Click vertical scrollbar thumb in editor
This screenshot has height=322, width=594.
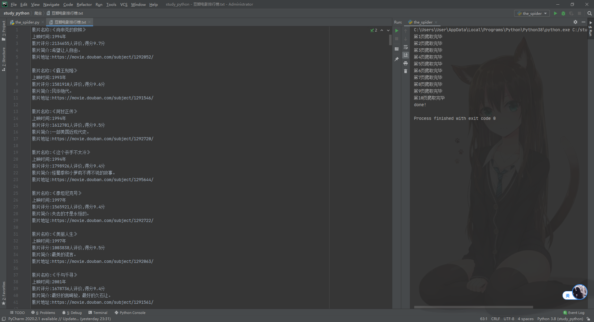(390, 40)
